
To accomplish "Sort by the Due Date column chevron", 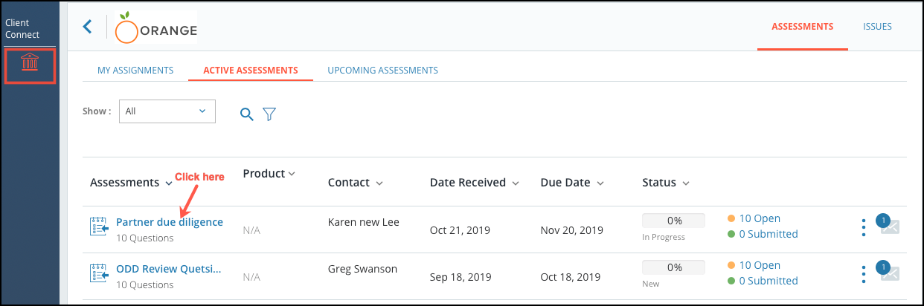I will (600, 183).
